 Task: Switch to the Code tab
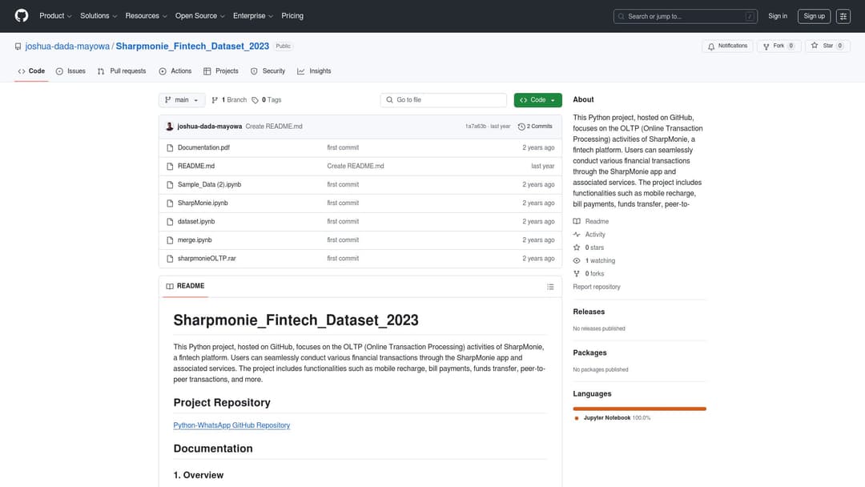pos(31,71)
